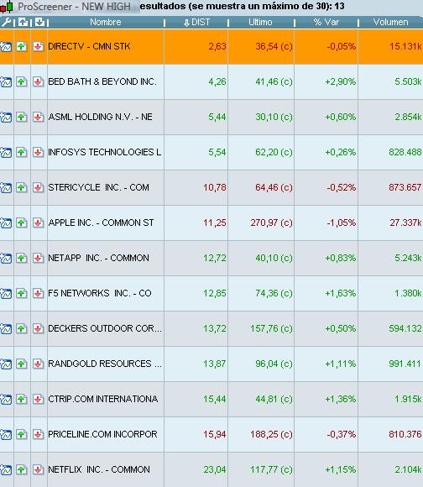
Task: Open chart icon for F5 NETWORKS row
Action: coord(6,294)
